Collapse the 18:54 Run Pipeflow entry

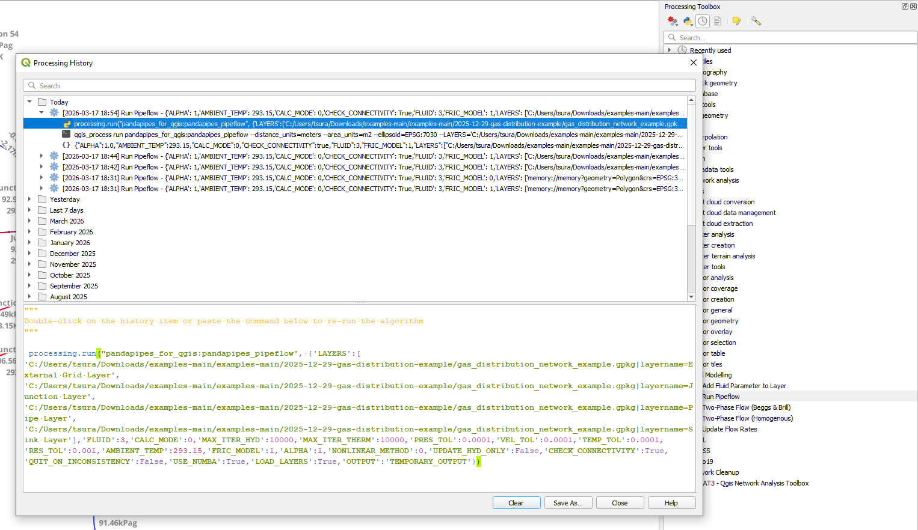click(x=42, y=112)
